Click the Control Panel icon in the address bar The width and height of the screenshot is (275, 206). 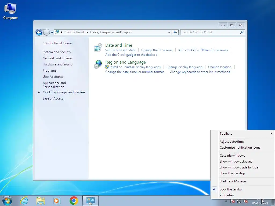tap(57, 32)
